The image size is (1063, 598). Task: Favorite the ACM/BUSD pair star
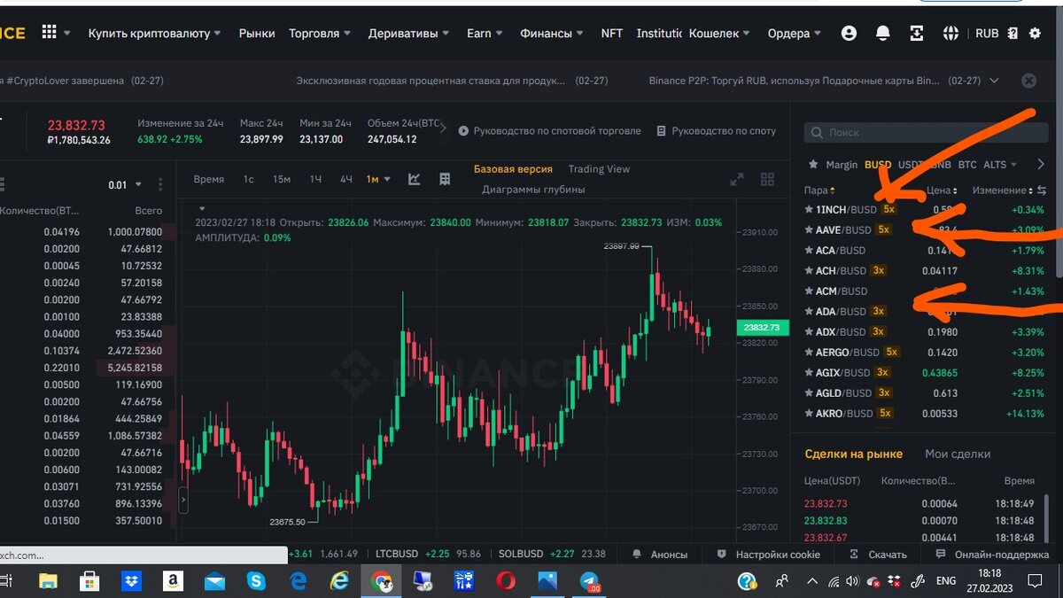[809, 291]
